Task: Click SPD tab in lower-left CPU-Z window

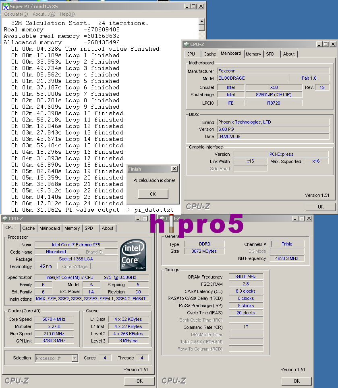Action: click(x=89, y=228)
